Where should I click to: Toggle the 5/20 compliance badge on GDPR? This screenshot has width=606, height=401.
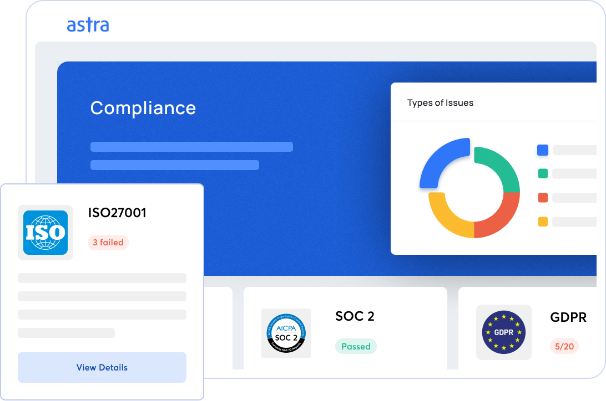click(x=564, y=346)
